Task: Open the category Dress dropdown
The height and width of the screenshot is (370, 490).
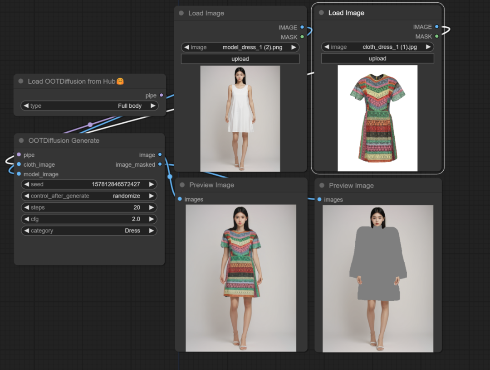Action: [89, 231]
